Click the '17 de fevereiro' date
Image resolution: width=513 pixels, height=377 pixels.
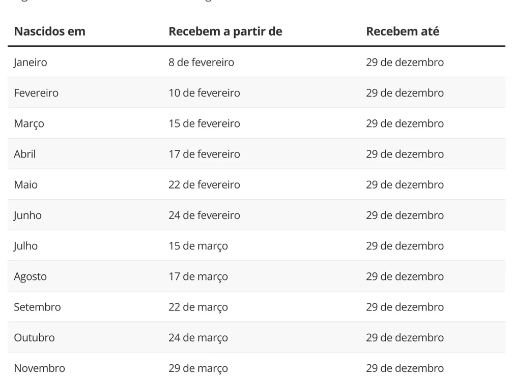coord(204,154)
